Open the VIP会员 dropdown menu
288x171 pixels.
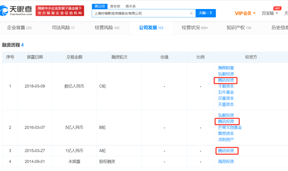(245, 13)
